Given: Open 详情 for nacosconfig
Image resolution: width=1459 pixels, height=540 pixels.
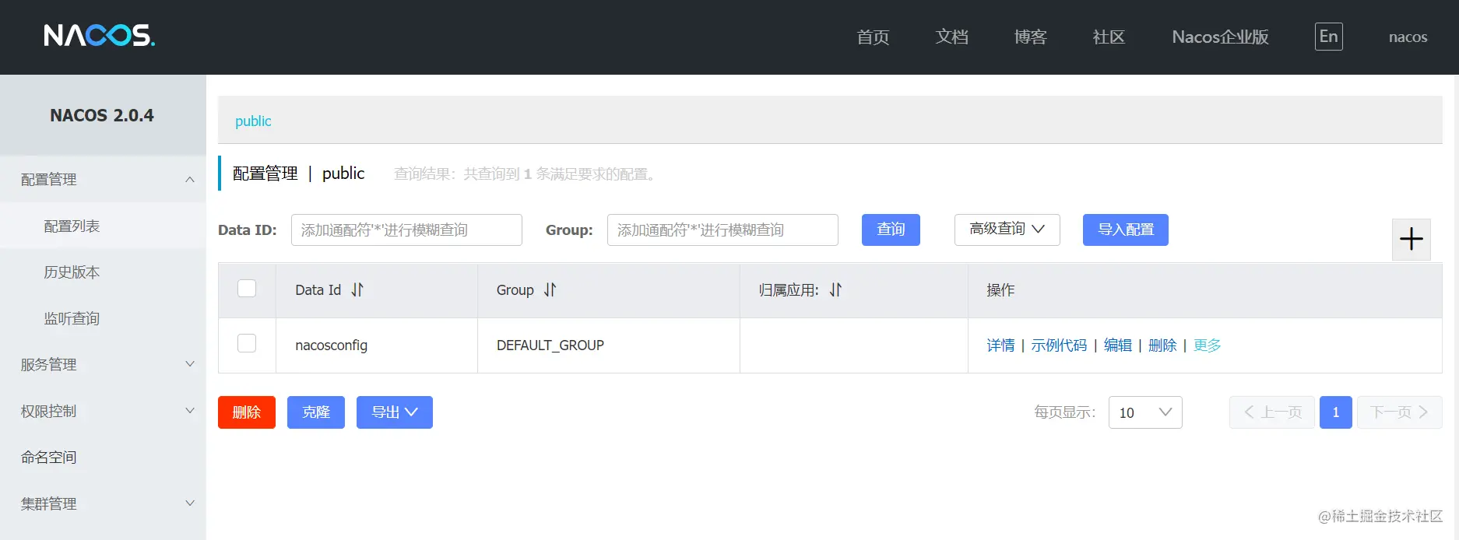Looking at the screenshot, I should click(x=1000, y=345).
